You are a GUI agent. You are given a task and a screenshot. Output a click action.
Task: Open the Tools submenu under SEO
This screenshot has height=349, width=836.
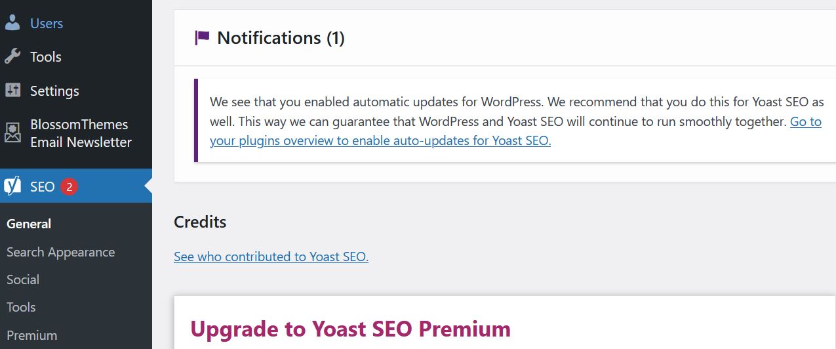21,307
